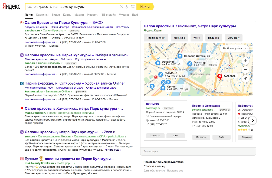The image size is (272, 178).
Task: Select red KOSMOS map pin
Action: pos(220,77)
